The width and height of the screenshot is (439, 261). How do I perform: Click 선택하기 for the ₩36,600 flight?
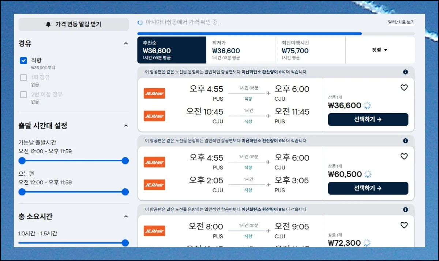point(368,119)
